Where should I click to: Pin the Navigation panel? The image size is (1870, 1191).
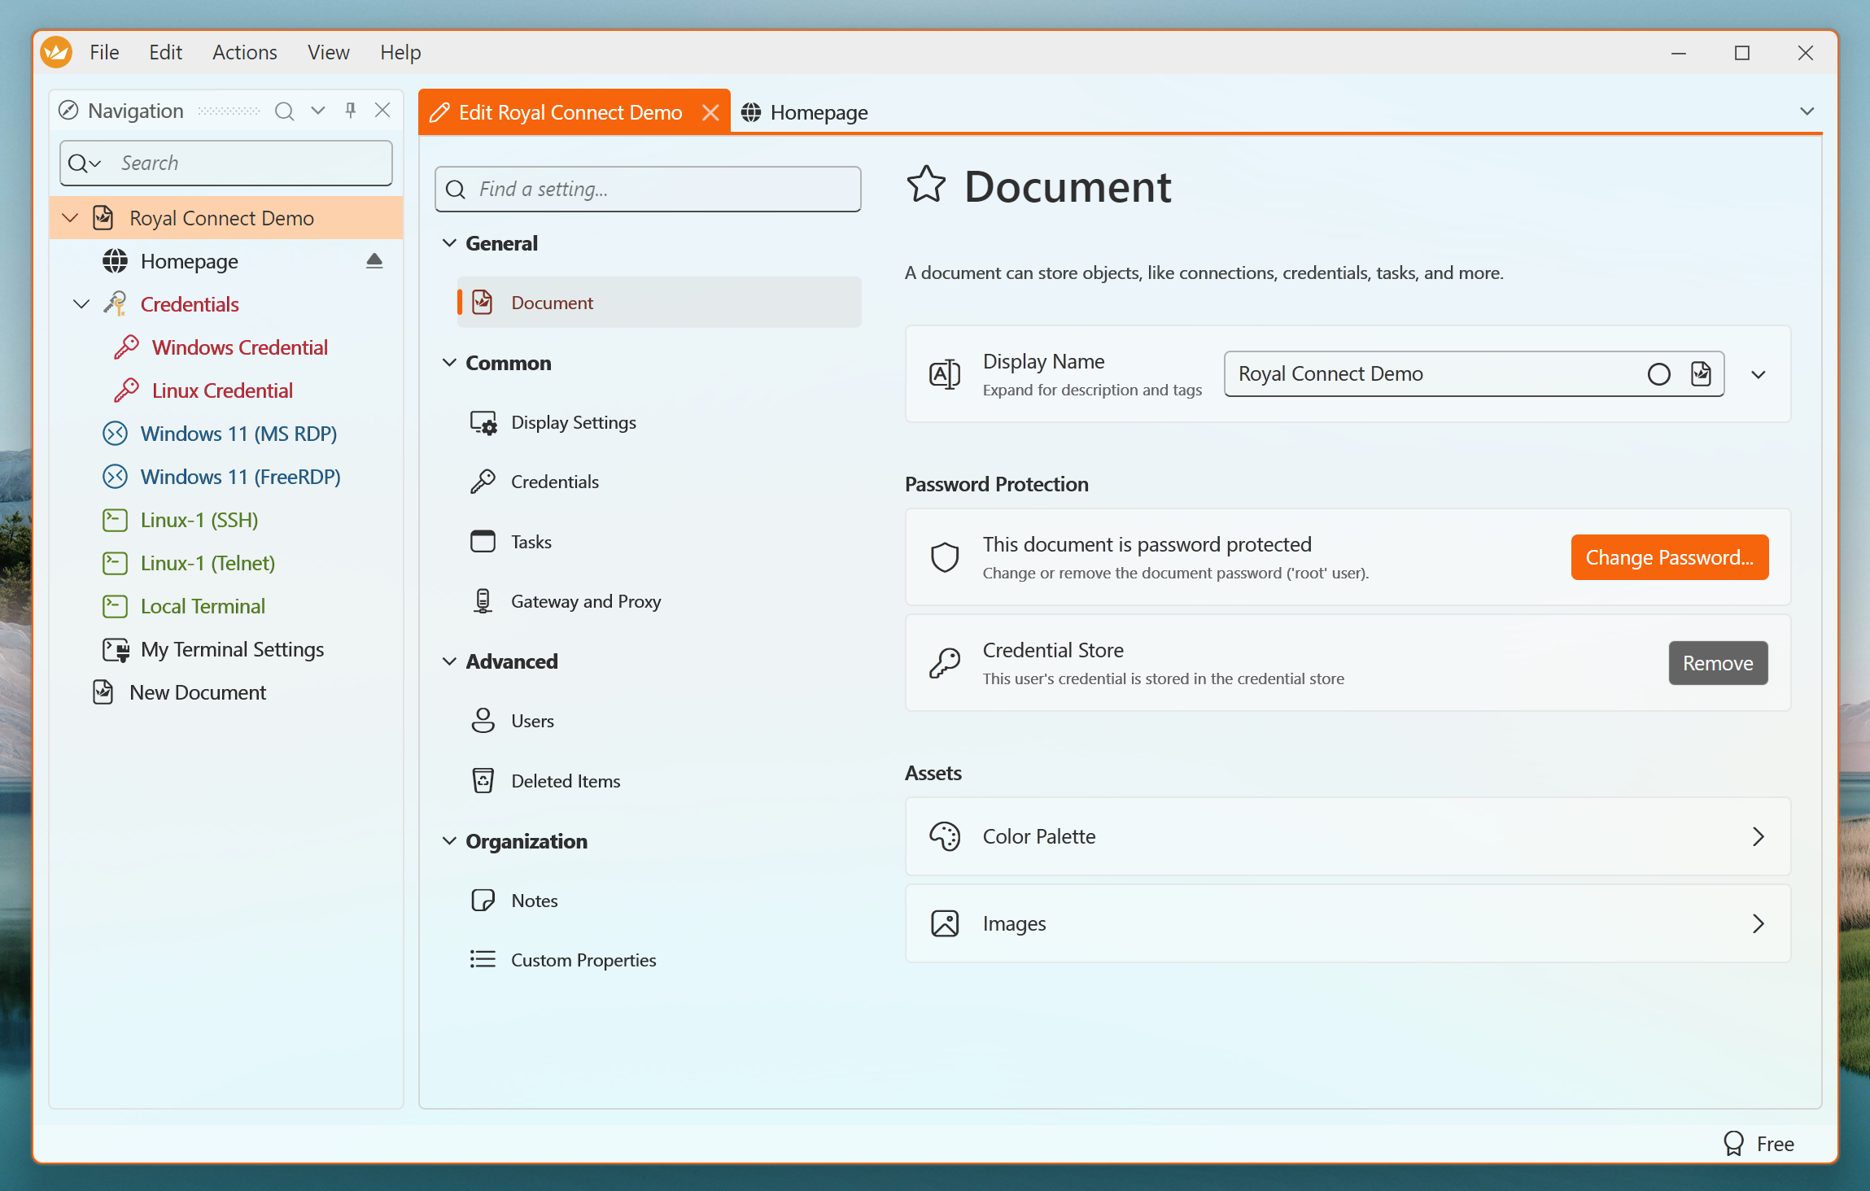(x=350, y=111)
